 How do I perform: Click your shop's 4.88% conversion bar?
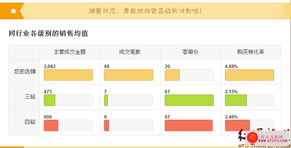click(x=250, y=75)
